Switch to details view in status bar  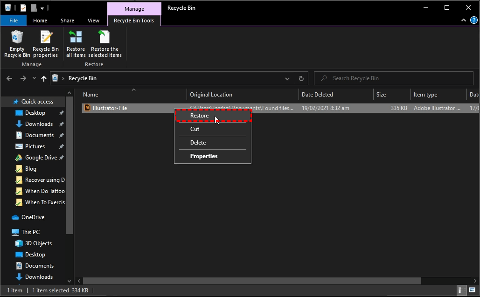(462, 290)
